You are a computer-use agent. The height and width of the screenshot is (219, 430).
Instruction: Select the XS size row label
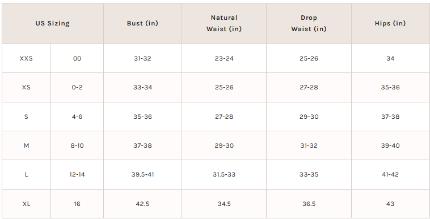26,88
